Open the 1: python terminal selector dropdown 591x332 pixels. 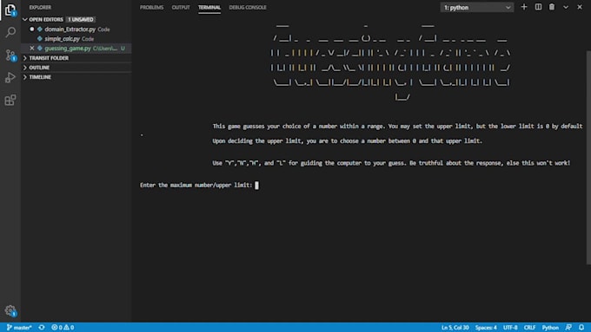(x=477, y=8)
